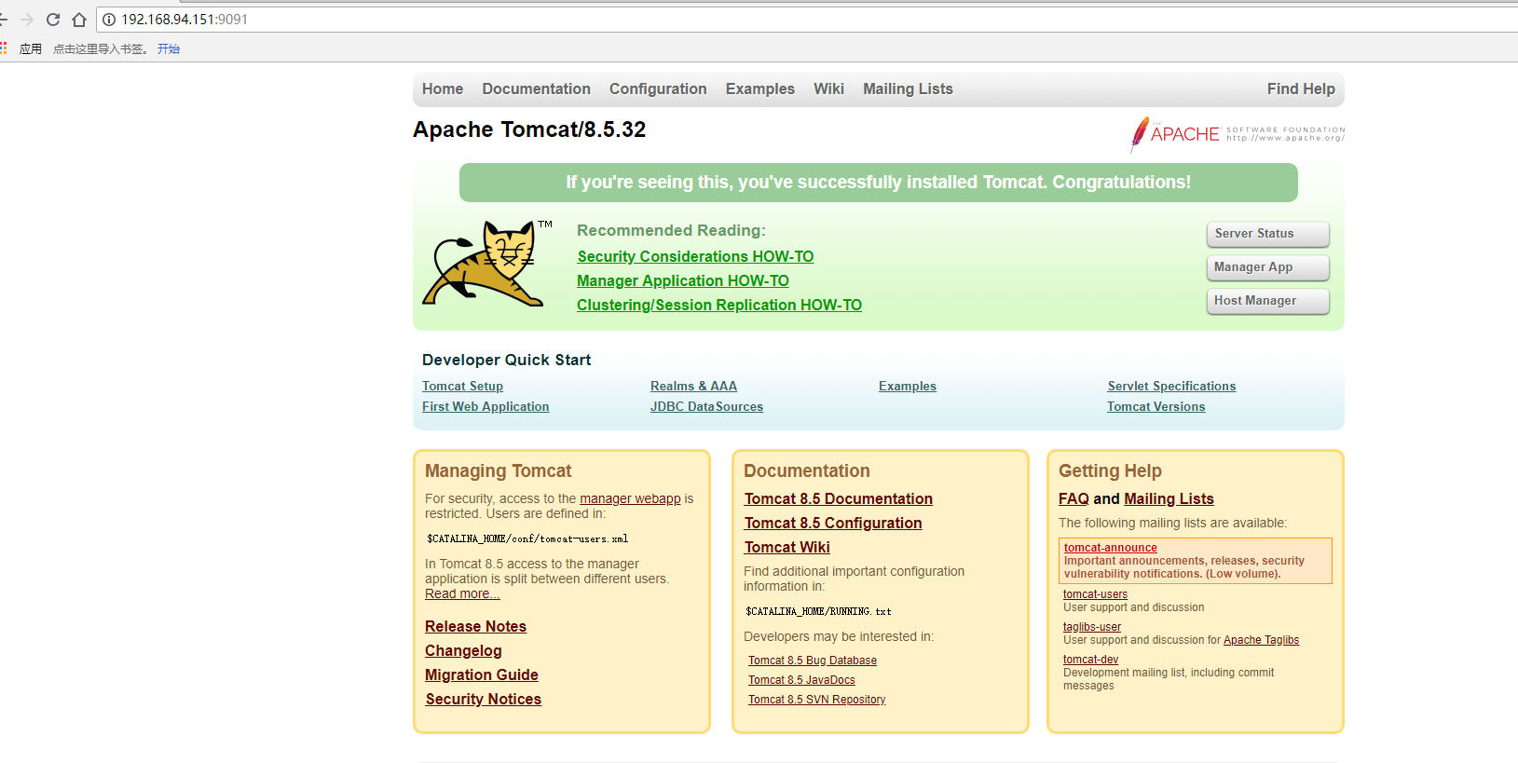Open Tomcat 8.5 Documentation link
1518x763 pixels.
838,499
